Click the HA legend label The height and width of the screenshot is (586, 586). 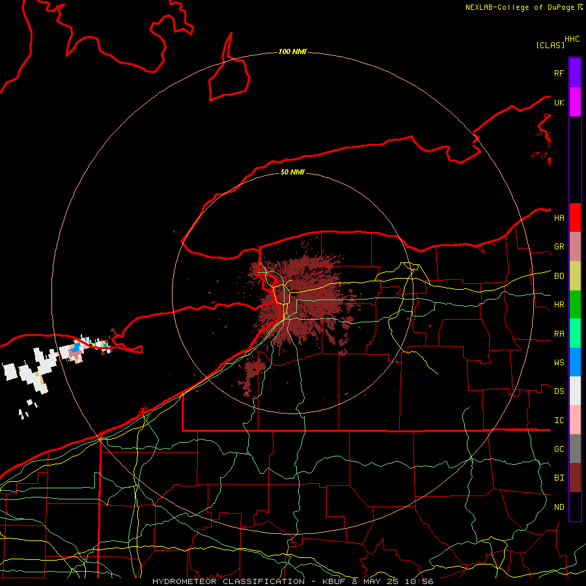click(559, 217)
